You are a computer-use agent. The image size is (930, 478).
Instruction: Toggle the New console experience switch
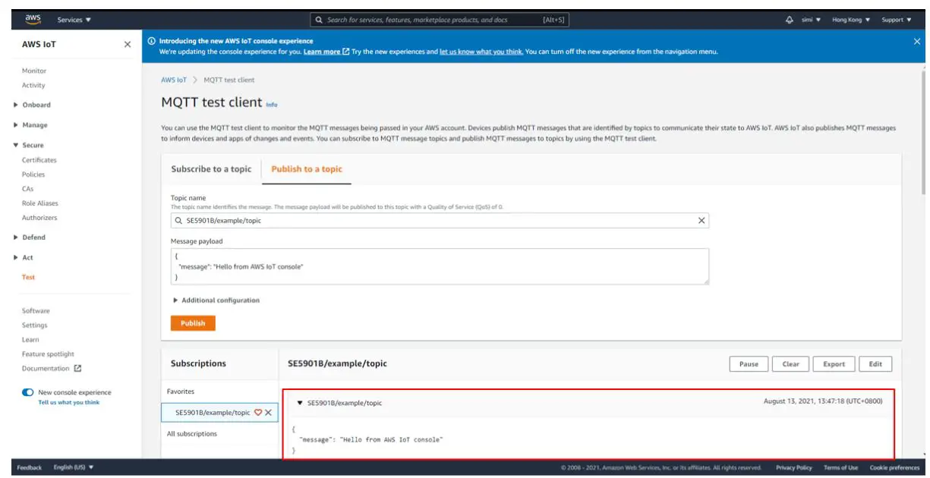click(28, 392)
